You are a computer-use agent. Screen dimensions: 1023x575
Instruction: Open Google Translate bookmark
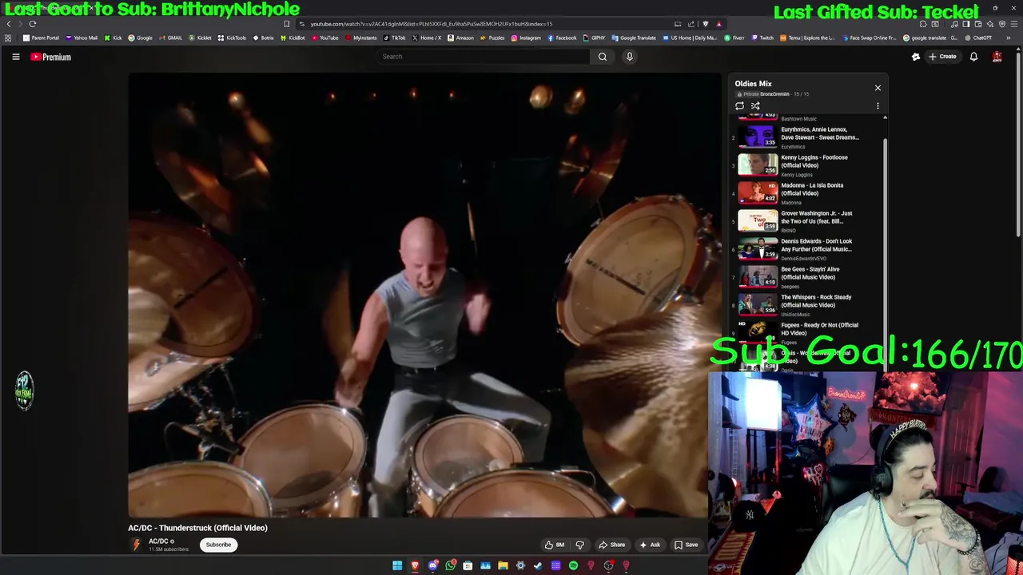click(x=633, y=38)
